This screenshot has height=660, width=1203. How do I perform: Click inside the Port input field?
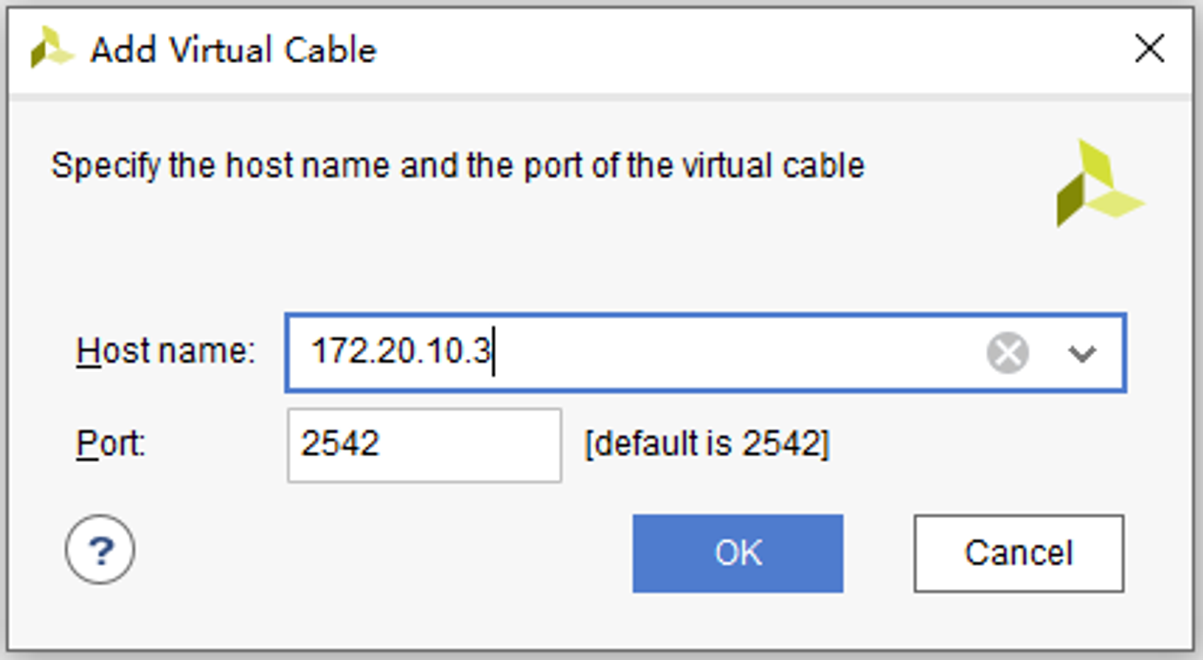click(425, 445)
